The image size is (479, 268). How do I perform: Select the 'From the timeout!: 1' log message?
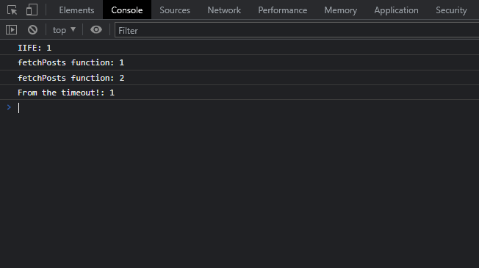coord(66,93)
